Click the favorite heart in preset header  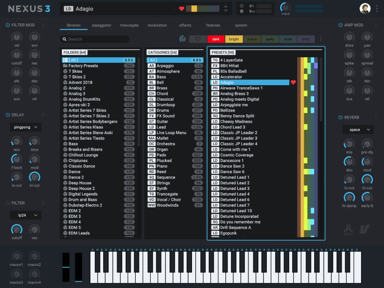pyautogui.click(x=182, y=9)
